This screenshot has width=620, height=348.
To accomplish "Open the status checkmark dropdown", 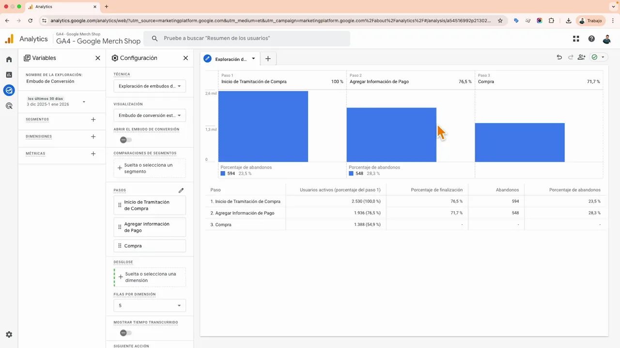I will (x=598, y=57).
